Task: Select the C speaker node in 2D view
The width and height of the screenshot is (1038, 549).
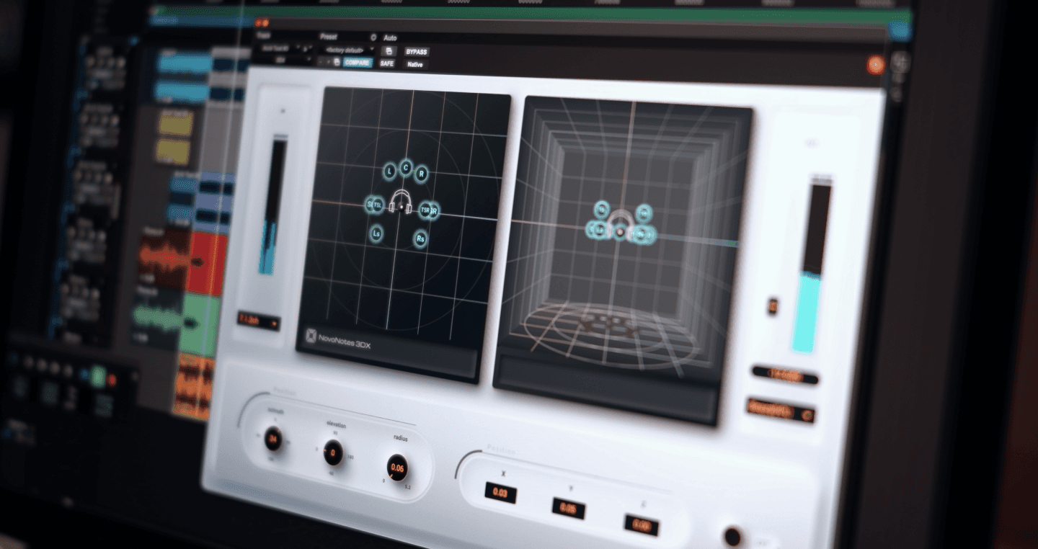Action: [x=406, y=168]
